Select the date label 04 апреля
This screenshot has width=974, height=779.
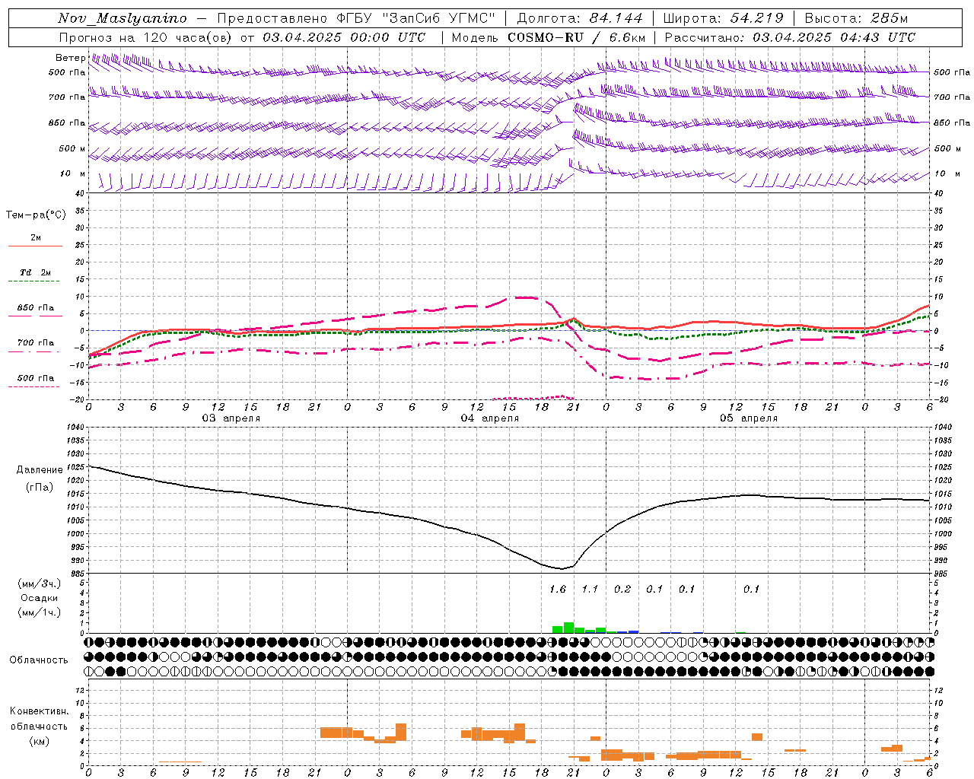point(490,418)
